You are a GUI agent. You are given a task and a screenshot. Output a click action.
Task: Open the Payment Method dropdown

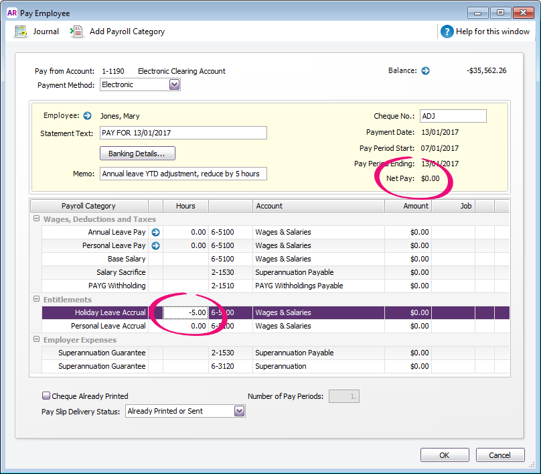[173, 84]
